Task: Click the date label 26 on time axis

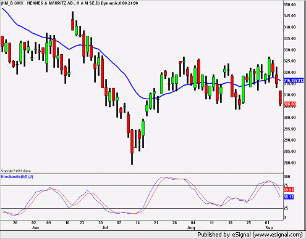Action: click(15, 223)
